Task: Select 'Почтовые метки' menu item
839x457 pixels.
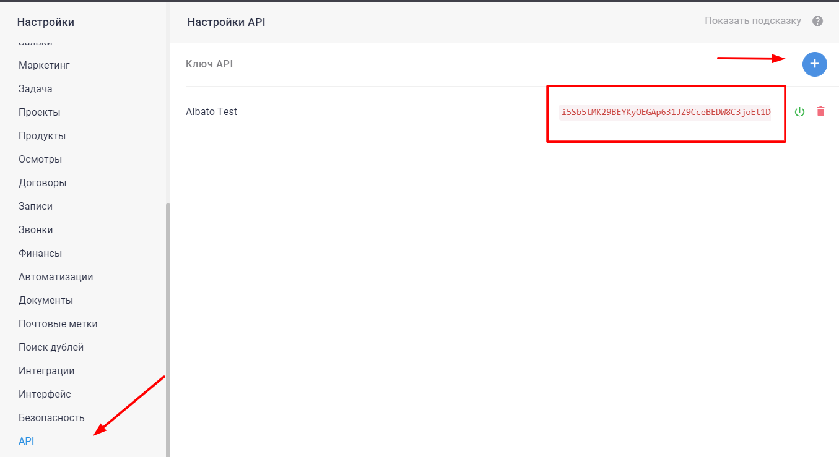Action: click(x=58, y=324)
